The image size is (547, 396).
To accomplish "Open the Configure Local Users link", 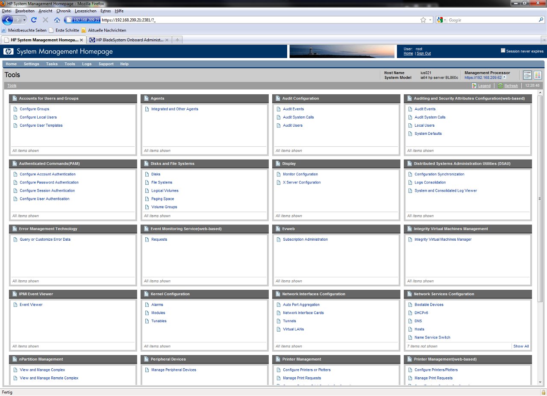I will click(38, 117).
